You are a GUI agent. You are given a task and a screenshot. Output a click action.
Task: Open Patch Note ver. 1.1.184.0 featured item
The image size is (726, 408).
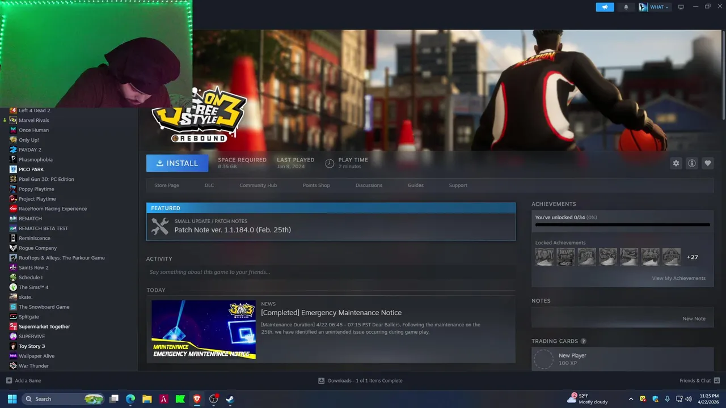point(331,227)
